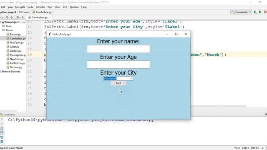
Task: Open FristForm.py in project tree
Action: [15, 42]
